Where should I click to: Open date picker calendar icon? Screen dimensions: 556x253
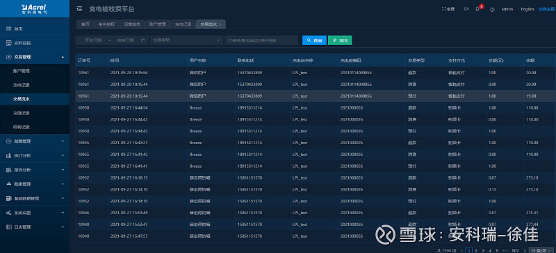click(143, 40)
